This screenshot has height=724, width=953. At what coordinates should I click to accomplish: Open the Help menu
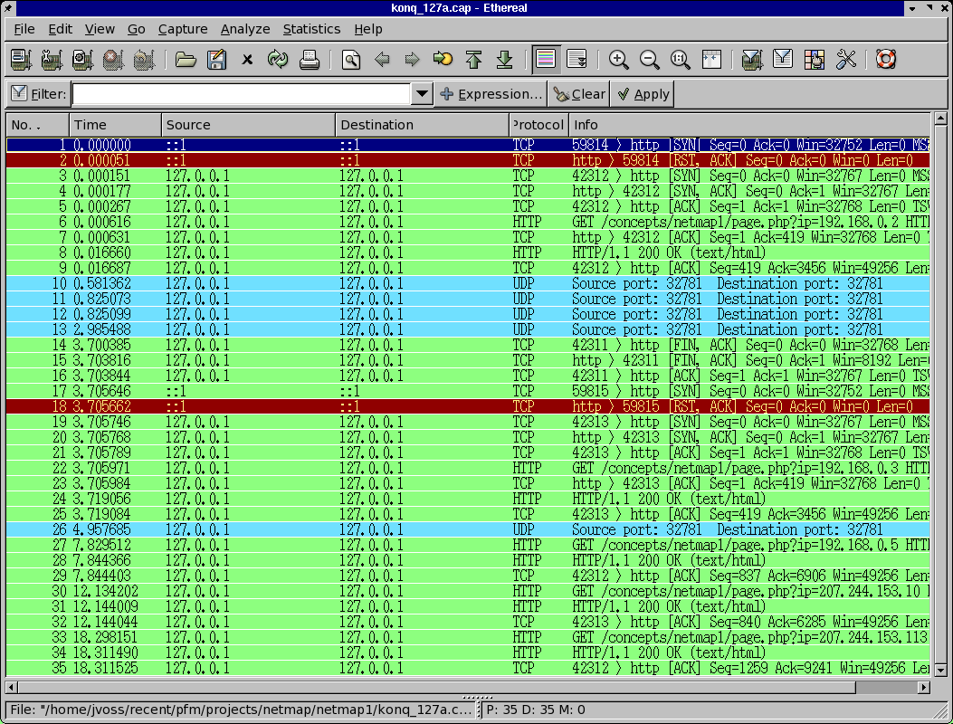[x=368, y=29]
